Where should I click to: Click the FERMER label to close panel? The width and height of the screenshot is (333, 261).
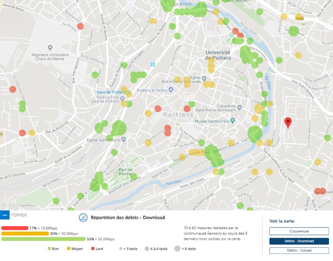click(x=19, y=215)
